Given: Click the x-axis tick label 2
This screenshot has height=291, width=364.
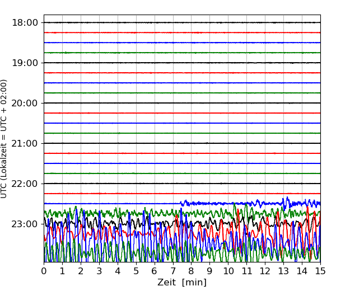Looking at the screenshot, I should point(81,271).
